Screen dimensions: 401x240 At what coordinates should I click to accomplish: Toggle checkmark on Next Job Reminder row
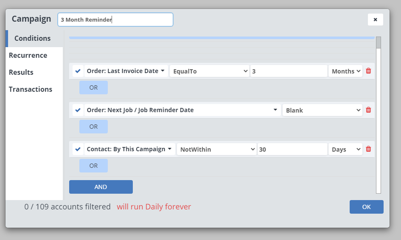click(78, 110)
